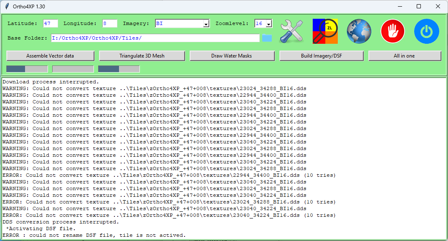This screenshot has width=448, height=241.
Task: Click the 'Imagery:' label
Action: coord(136,23)
